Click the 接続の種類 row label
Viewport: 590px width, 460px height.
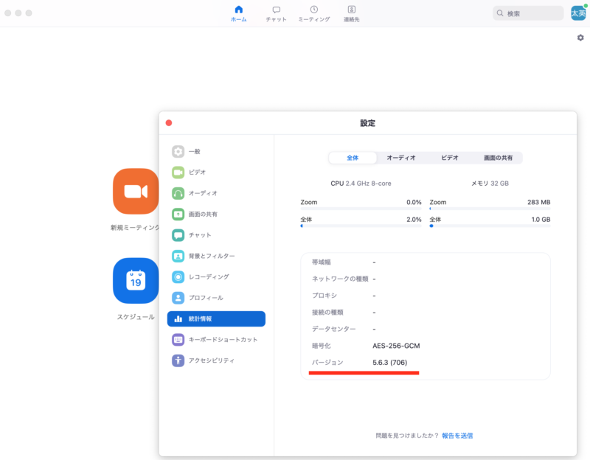327,312
